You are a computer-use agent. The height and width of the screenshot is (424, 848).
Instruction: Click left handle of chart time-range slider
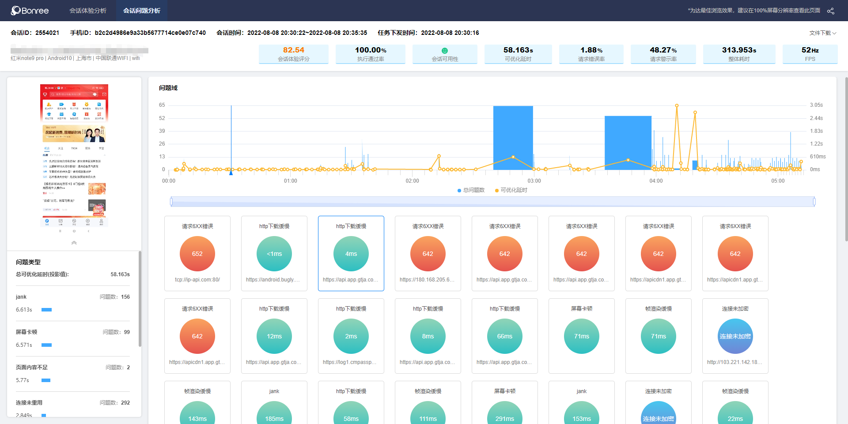171,202
